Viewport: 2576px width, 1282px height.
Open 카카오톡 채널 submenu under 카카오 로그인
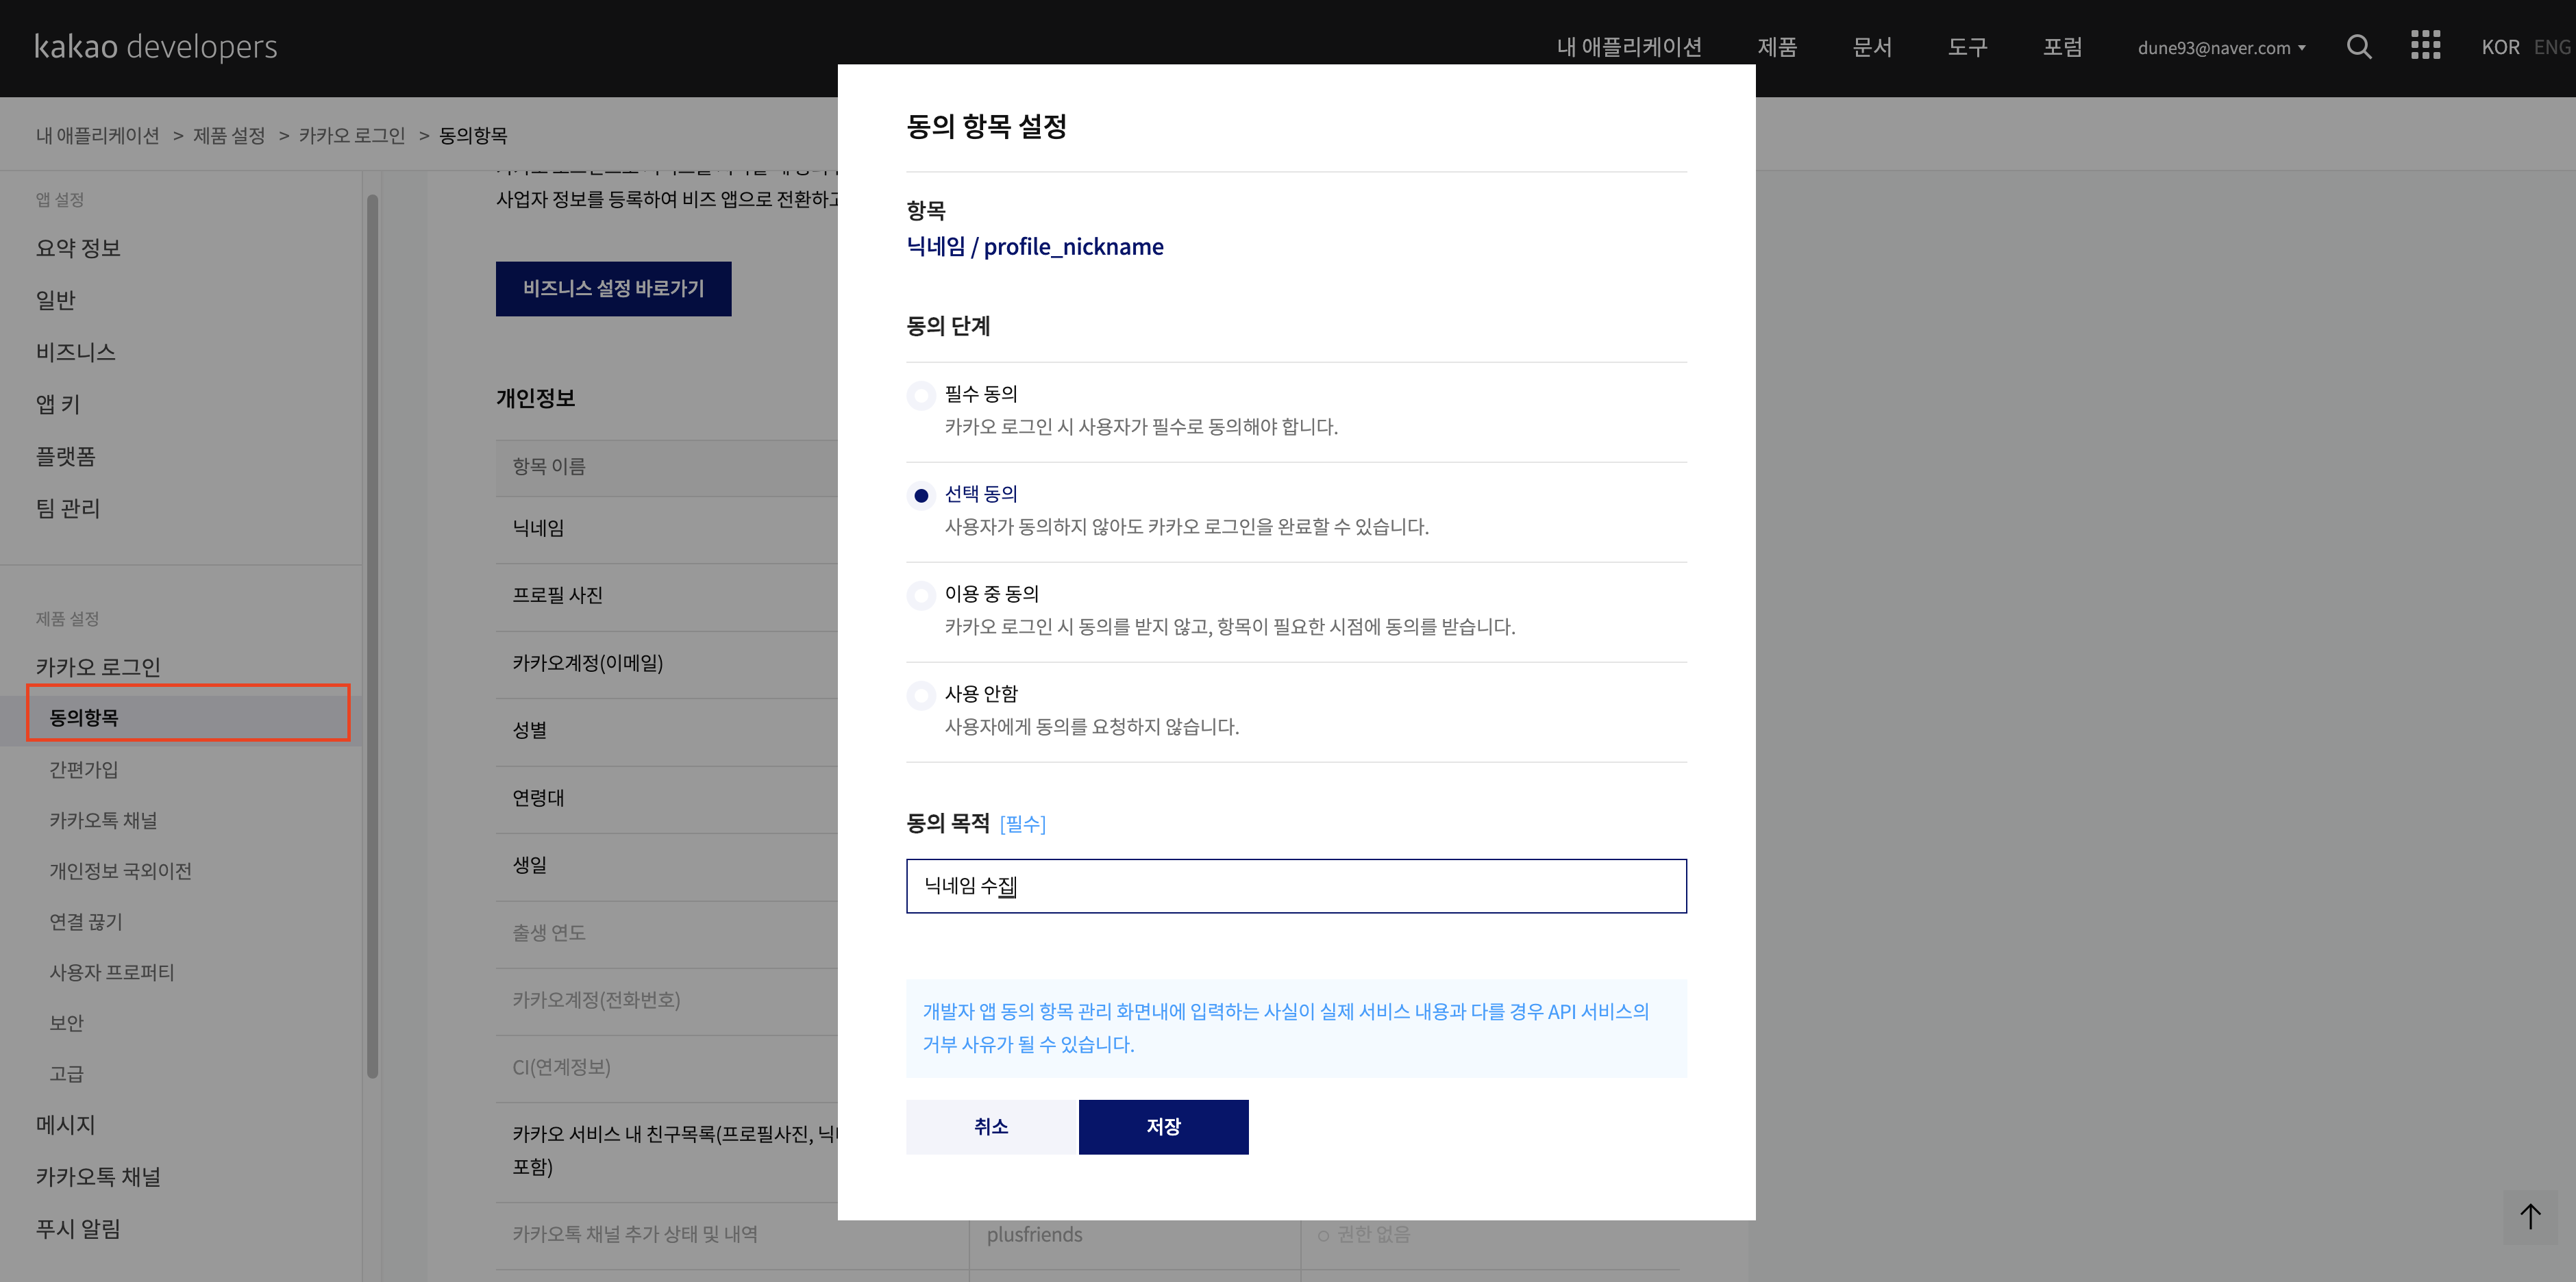click(103, 820)
